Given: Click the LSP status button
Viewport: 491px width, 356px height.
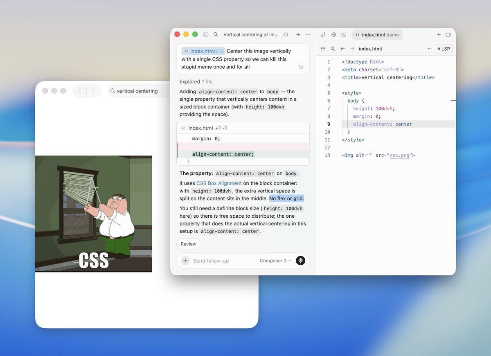Looking at the screenshot, I should click(x=444, y=49).
